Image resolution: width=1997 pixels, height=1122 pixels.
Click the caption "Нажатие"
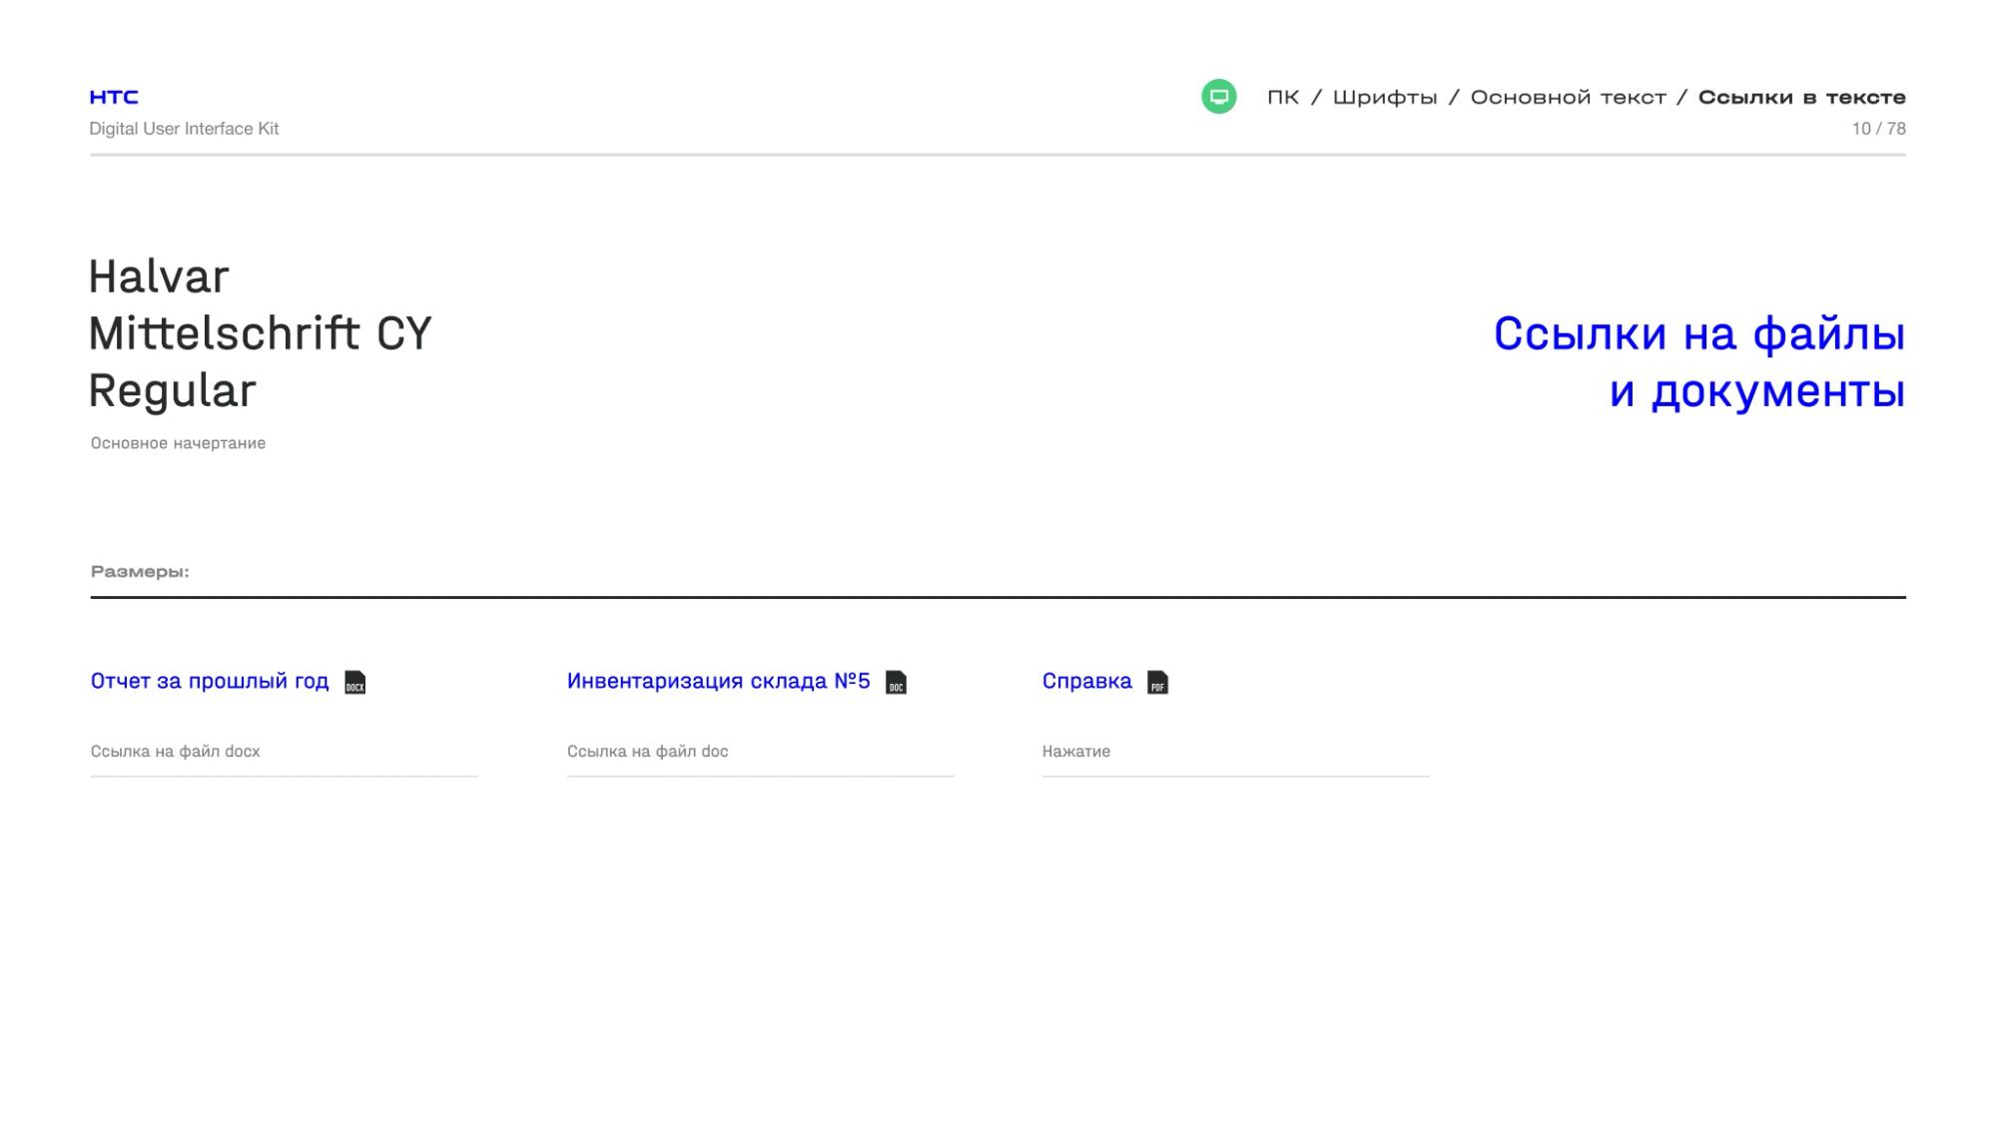[x=1076, y=752]
